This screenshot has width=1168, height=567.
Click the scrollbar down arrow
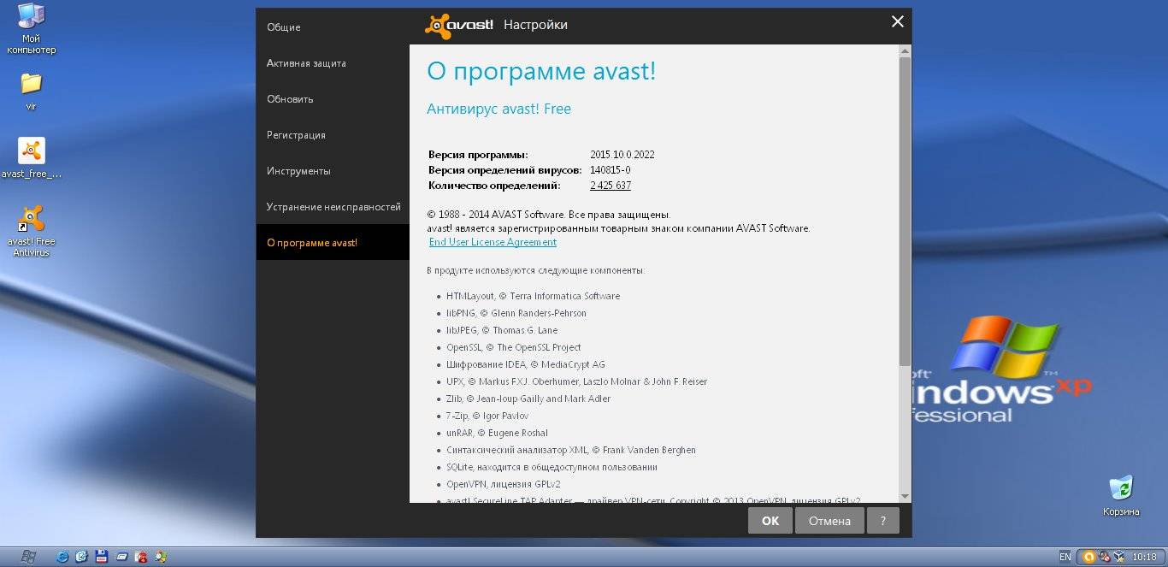coord(905,496)
